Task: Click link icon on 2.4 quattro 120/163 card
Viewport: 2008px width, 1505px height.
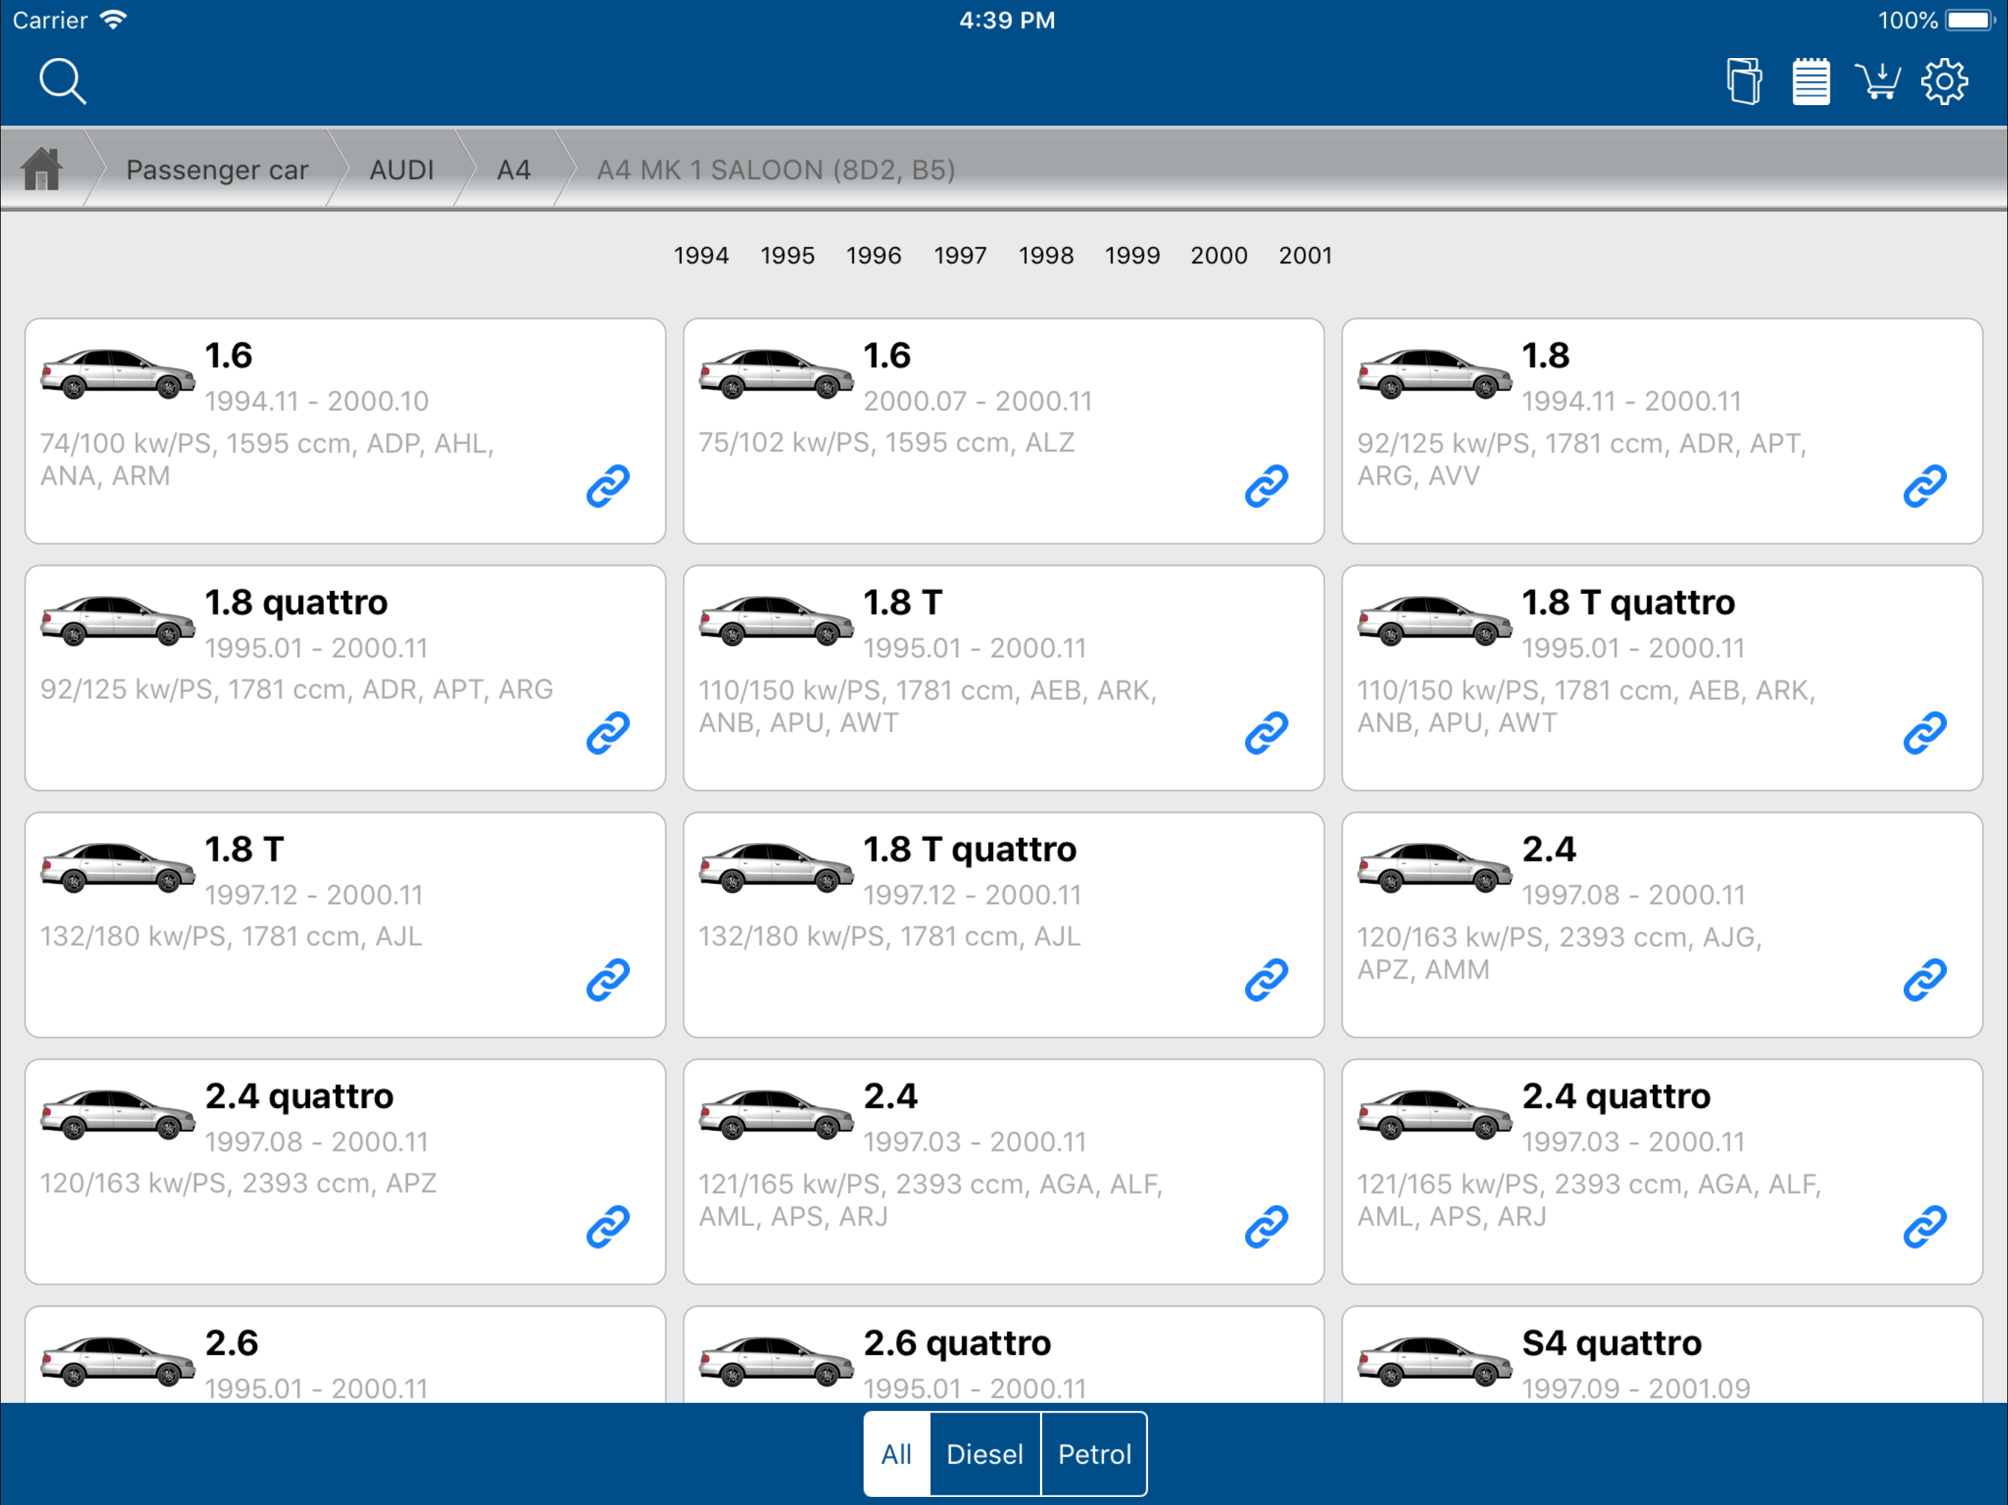Action: tap(607, 1226)
